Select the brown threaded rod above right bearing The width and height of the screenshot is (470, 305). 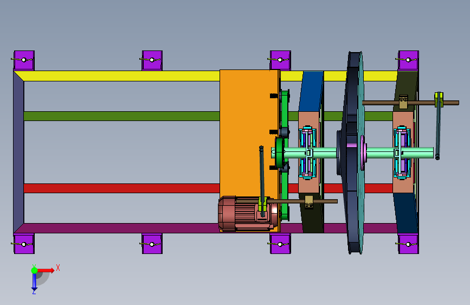click(x=411, y=103)
